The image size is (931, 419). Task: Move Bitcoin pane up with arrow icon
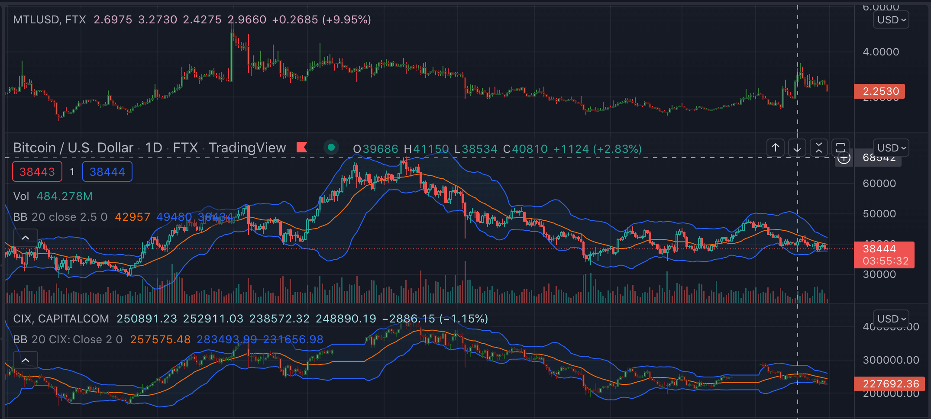click(x=776, y=148)
